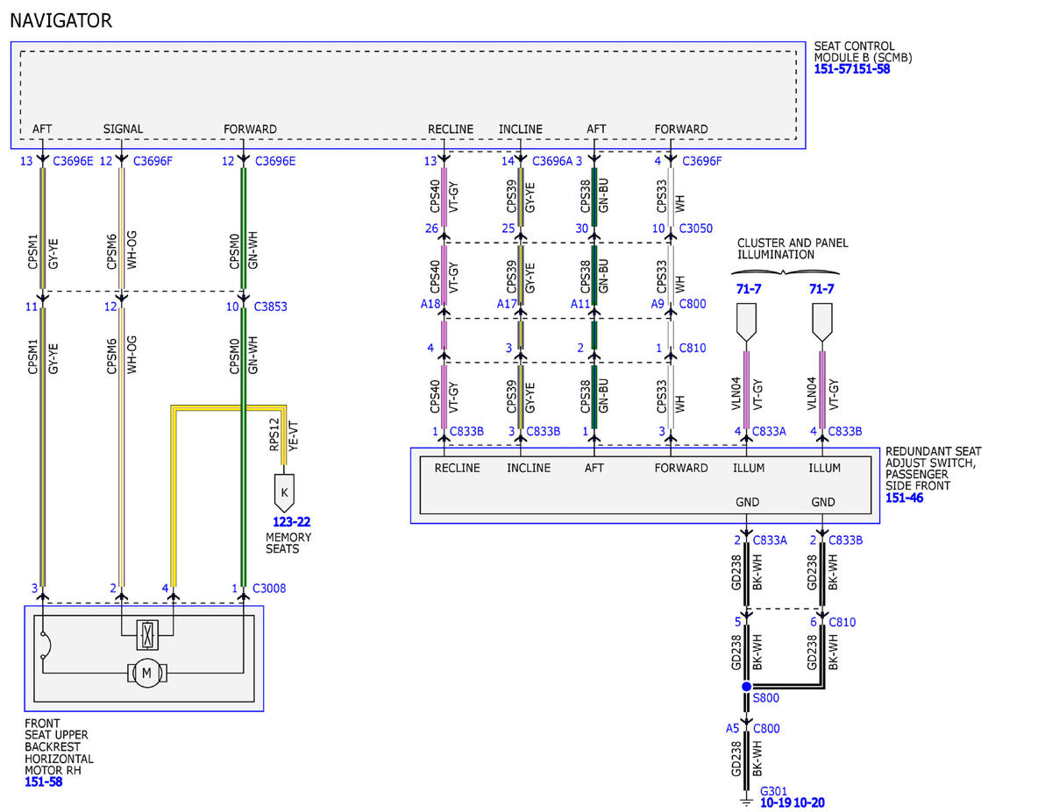
Task: Click the REDUNDANT SEAT ADJUST SWITCH label
Action: click(x=933, y=468)
